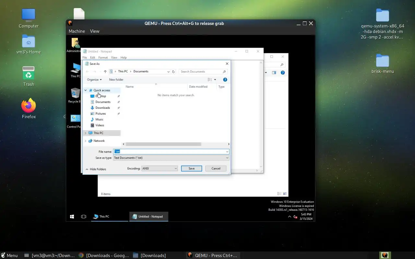Image resolution: width=415 pixels, height=259 pixels.
Task: Select Documents in the navigation pane
Action: (x=103, y=102)
